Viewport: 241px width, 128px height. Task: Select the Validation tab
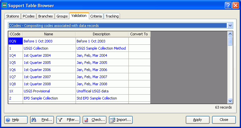pos(79,16)
